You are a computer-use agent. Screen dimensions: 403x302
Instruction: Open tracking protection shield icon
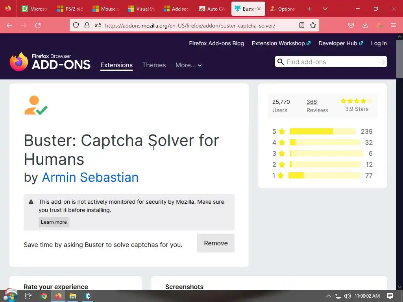(x=76, y=25)
